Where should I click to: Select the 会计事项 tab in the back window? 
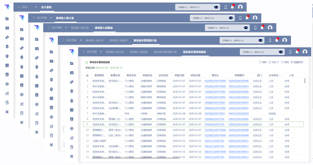46,7
